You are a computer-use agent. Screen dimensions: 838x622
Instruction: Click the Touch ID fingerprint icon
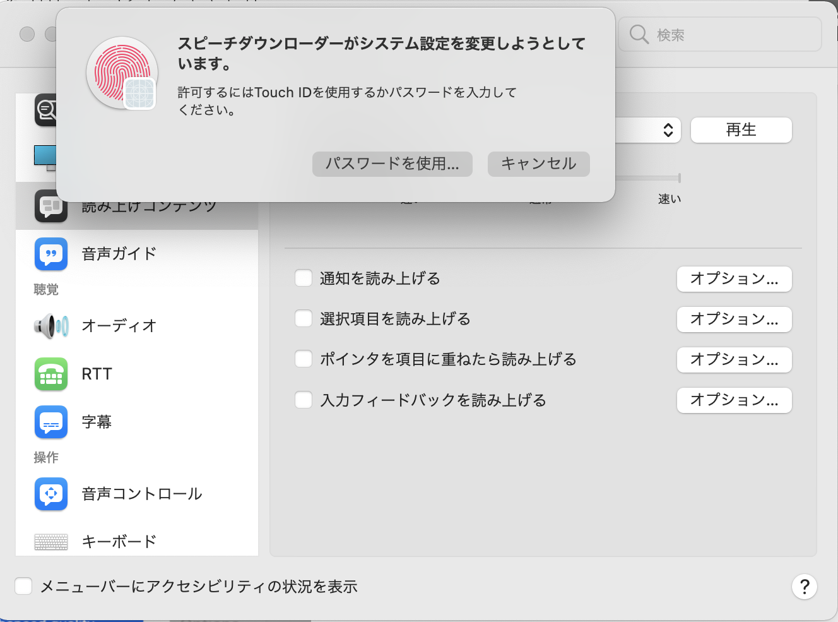click(x=122, y=73)
